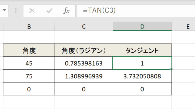This screenshot has width=195, height=109.
Task: Select column D header
Action: (142, 26)
